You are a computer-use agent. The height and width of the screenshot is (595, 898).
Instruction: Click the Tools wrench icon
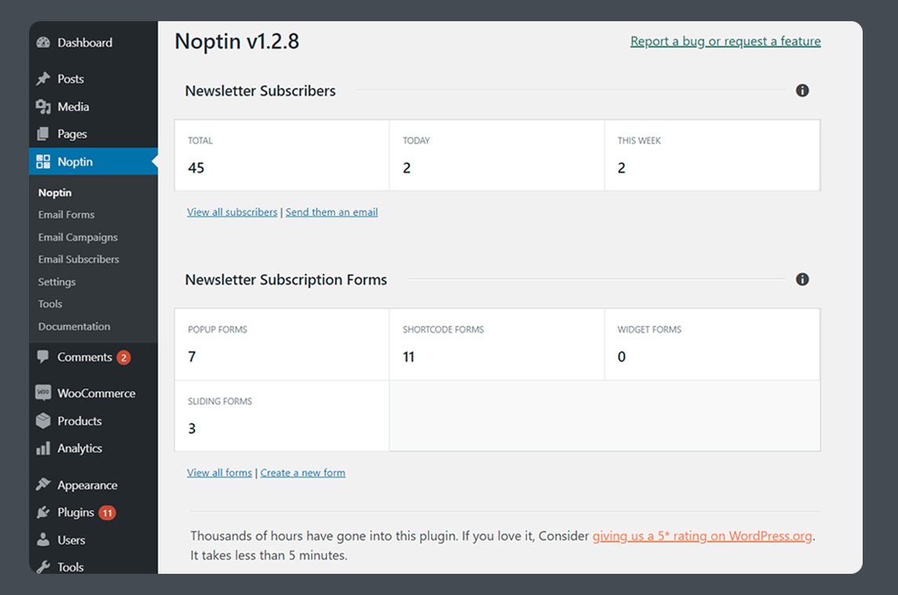(43, 567)
